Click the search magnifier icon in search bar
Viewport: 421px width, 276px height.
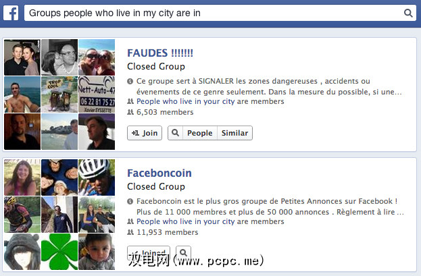408,13
